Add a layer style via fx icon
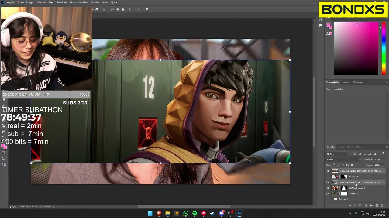The image size is (389, 218). [x=355, y=206]
